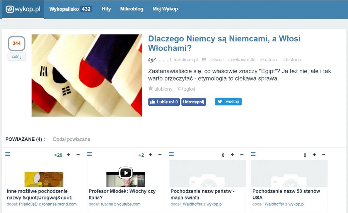
Task: Expand options menu for the Profesor Miodek item
Action: [90, 154]
